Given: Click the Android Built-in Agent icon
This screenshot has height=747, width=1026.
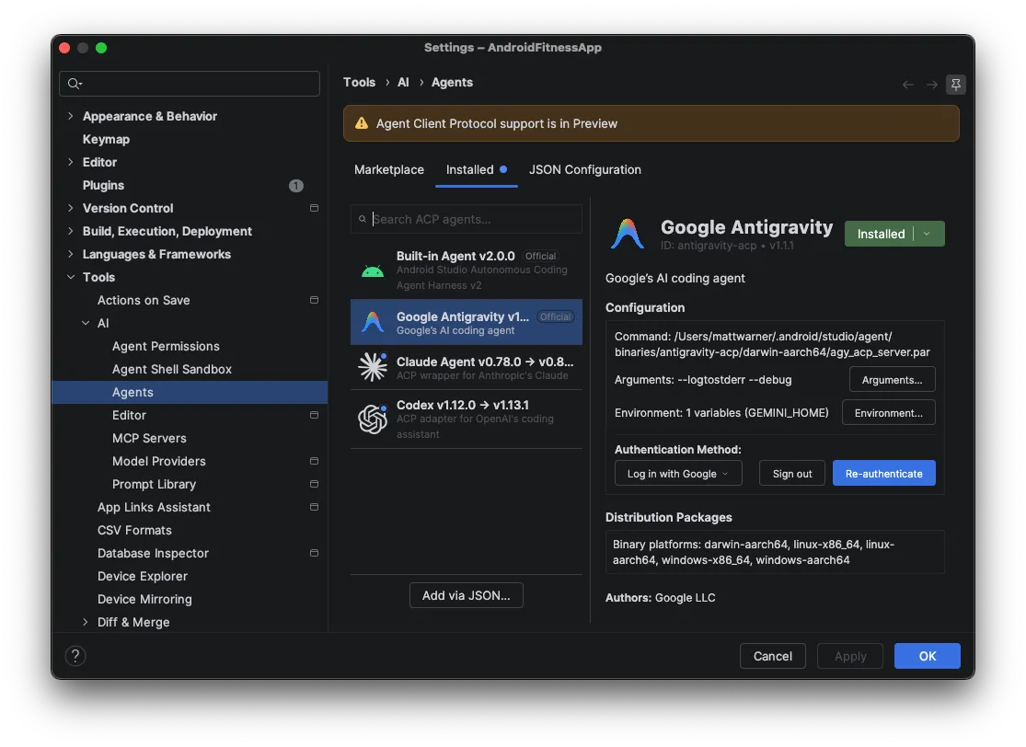Looking at the screenshot, I should (373, 270).
